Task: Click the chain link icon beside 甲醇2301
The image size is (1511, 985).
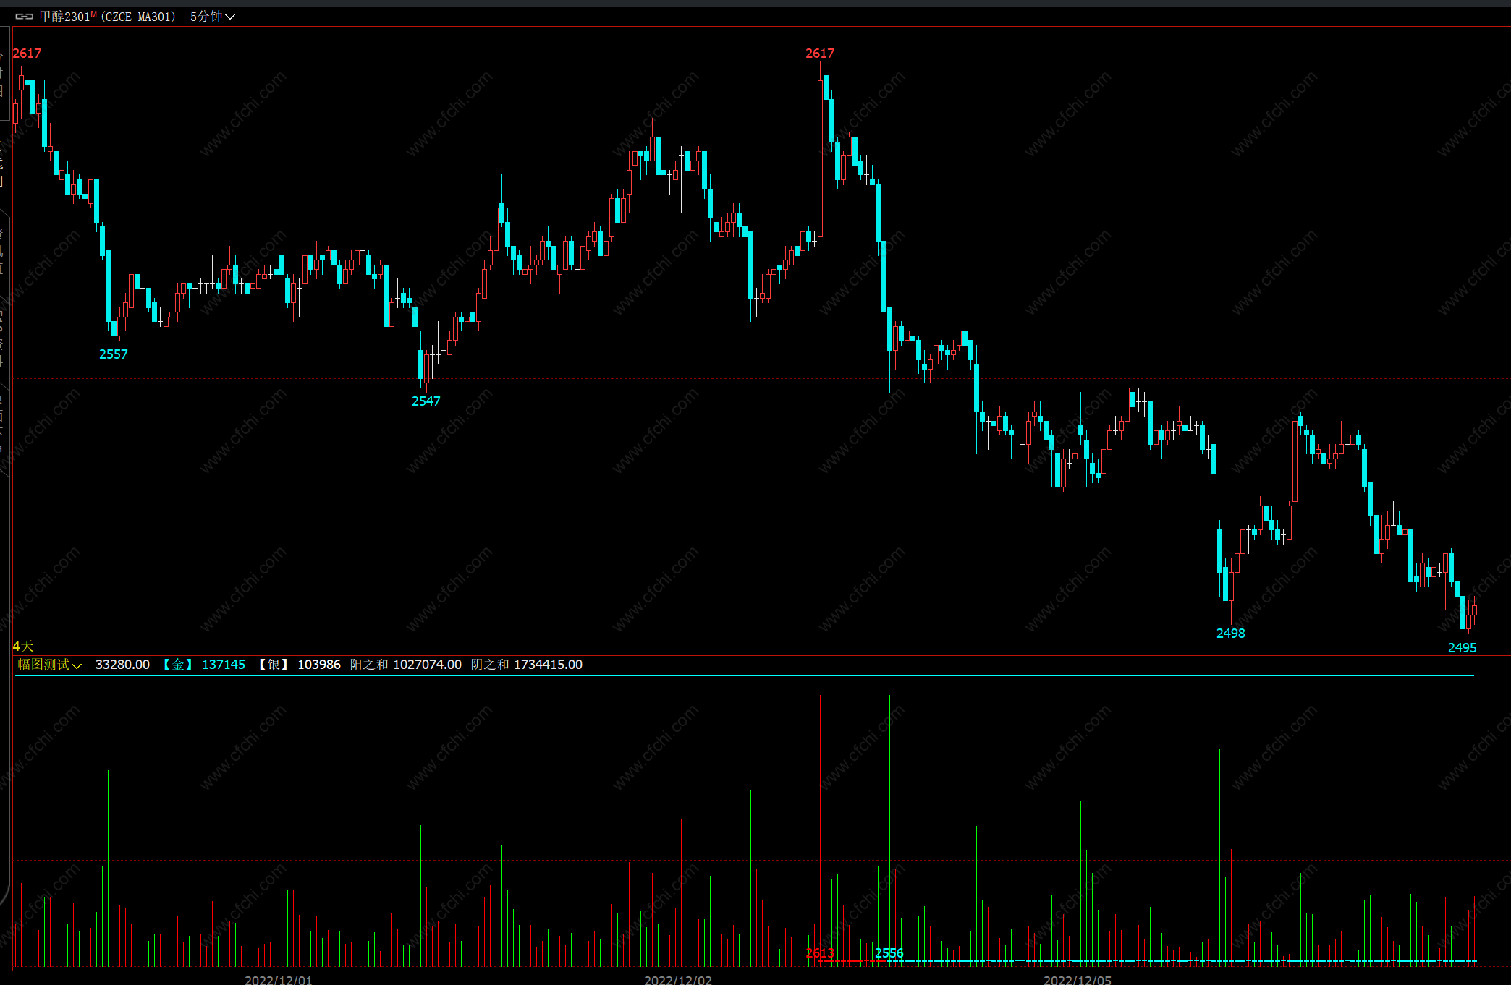Action: pos(24,17)
